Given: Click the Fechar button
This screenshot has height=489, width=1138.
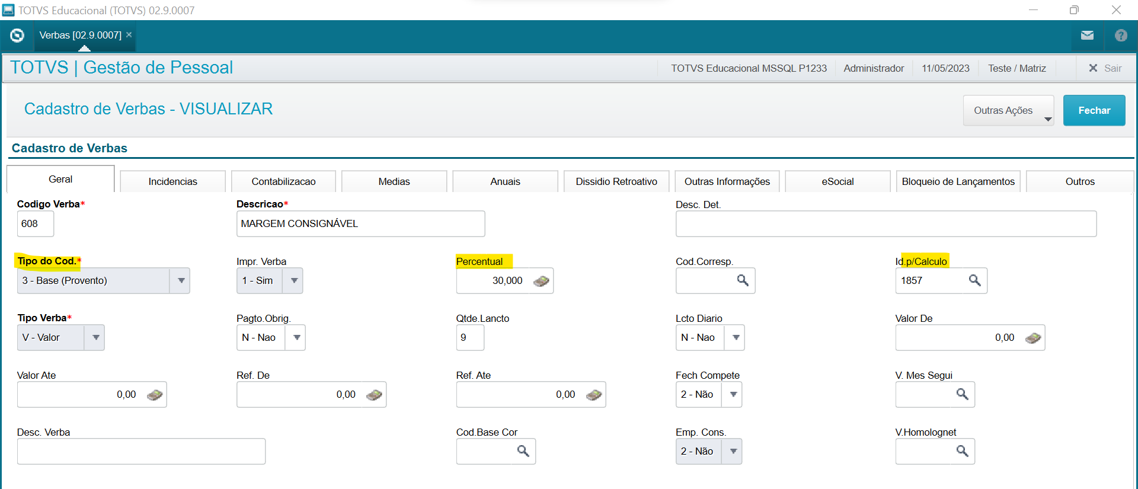Looking at the screenshot, I should pos(1094,110).
